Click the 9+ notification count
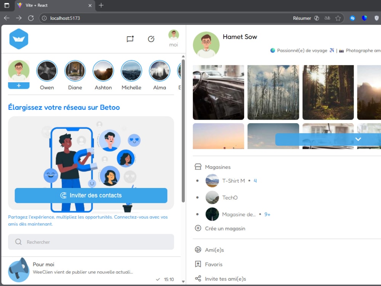Screen dimensions: 381x286 267,214
